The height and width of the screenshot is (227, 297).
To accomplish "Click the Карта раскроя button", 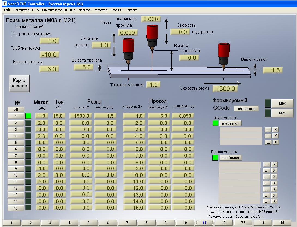I will pos(19,83).
